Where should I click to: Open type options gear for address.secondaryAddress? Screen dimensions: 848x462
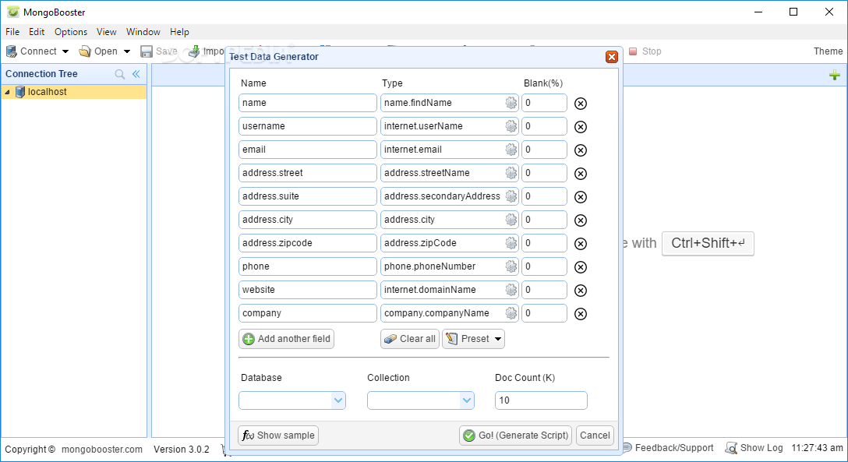tap(511, 196)
